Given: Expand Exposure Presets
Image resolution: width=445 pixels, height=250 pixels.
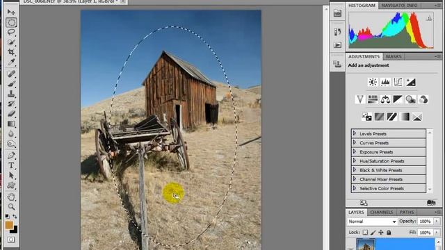Looking at the screenshot, I should coord(355,151).
